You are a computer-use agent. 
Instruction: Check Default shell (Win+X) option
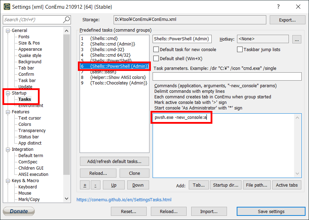(156, 58)
